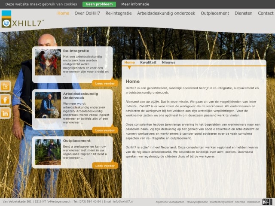Switch to the Kwaliteit tab
Screen dimensions: 275x206
[148, 63]
